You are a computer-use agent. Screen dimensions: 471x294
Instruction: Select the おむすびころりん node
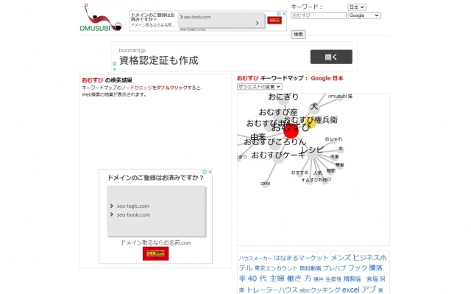click(275, 142)
